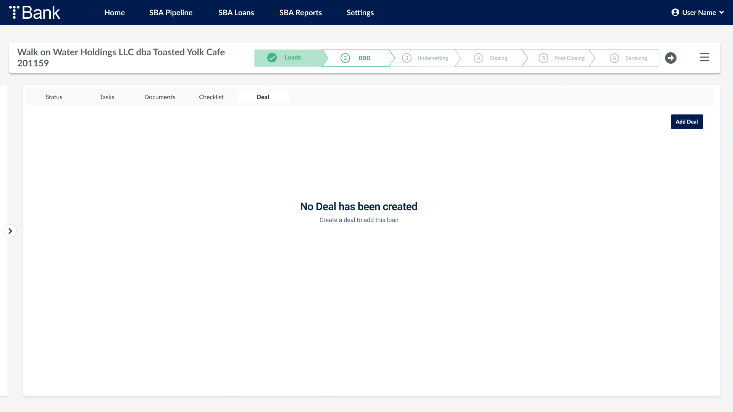The image size is (733, 412).
Task: Go to Settings in the navigation bar
Action: coord(360,13)
